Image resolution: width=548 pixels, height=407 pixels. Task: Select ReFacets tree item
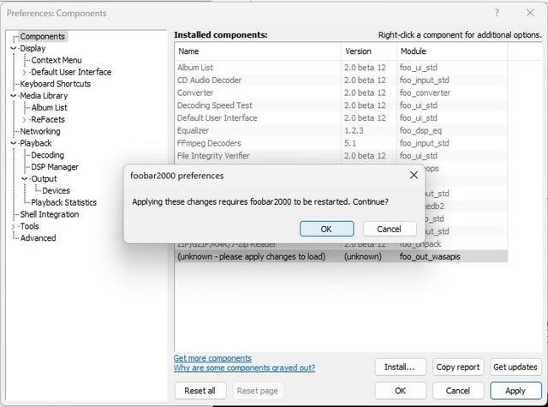(48, 120)
